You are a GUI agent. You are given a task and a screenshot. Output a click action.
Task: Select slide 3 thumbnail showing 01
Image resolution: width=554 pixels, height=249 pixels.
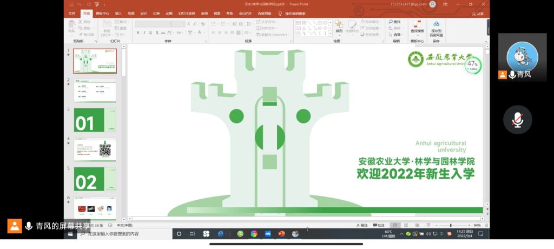click(95, 120)
